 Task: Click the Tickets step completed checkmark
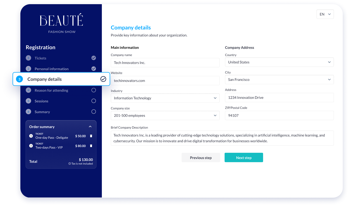[94, 58]
